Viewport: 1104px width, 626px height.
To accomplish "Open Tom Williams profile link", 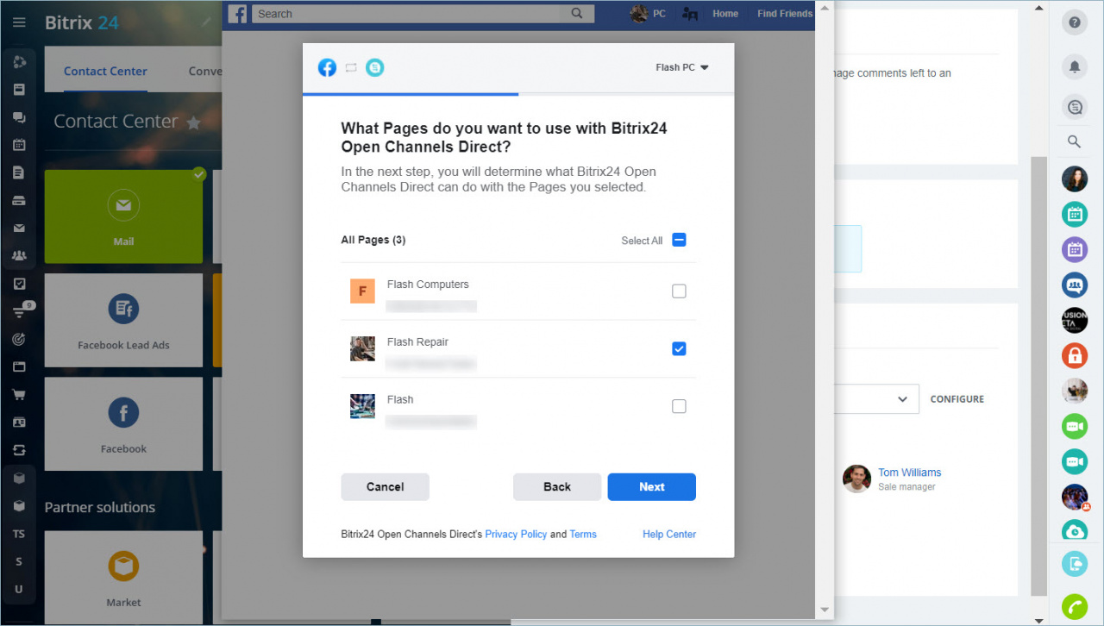I will click(910, 473).
